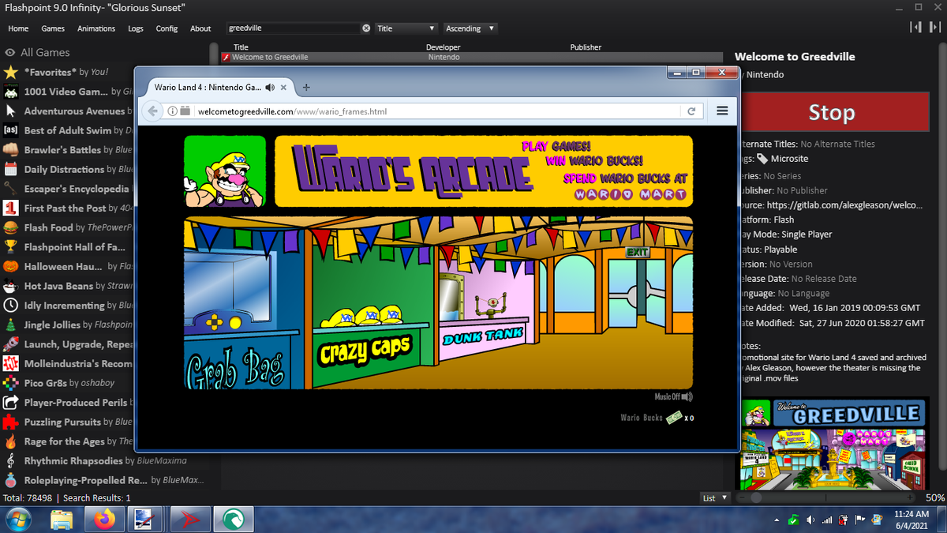Open the Config menu
The image size is (947, 533).
(167, 28)
